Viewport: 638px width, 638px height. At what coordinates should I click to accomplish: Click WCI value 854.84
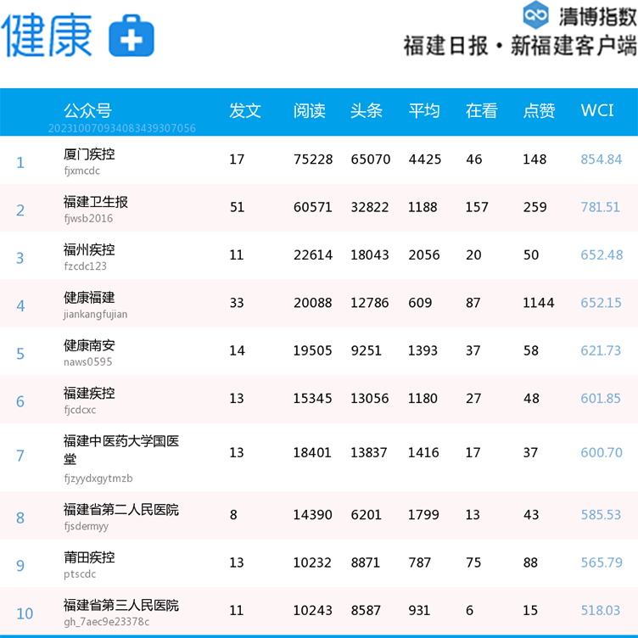(602, 159)
